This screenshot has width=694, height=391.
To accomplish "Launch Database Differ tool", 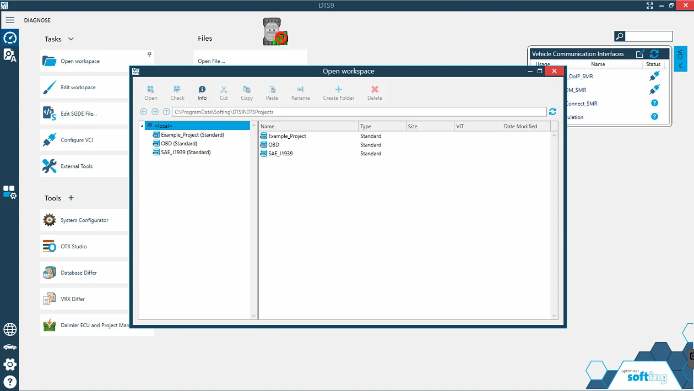I will pyautogui.click(x=85, y=273).
